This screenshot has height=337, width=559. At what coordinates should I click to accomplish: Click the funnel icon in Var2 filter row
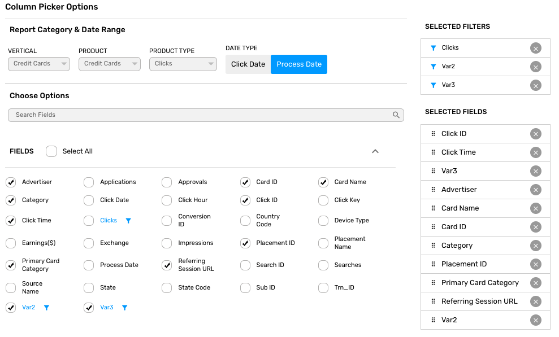[433, 67]
